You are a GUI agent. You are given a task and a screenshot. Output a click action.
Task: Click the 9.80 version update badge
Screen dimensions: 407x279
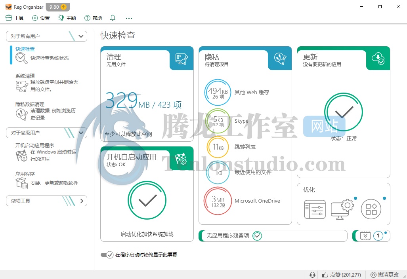coord(58,7)
